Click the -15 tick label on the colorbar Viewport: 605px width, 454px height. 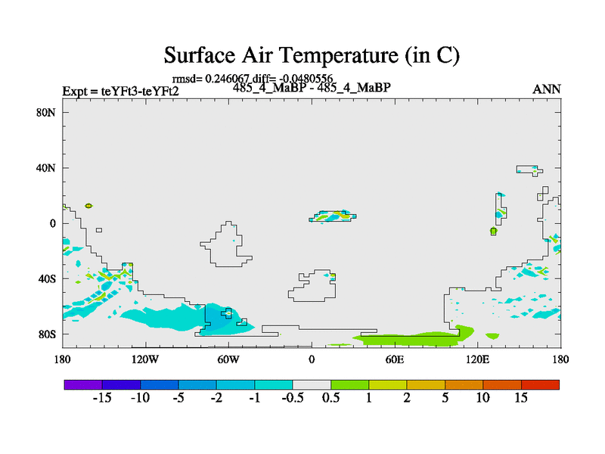pos(101,398)
